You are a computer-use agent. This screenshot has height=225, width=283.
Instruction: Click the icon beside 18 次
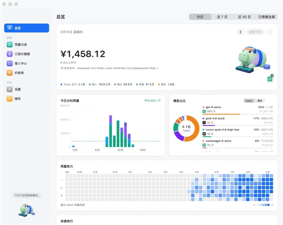204,134
